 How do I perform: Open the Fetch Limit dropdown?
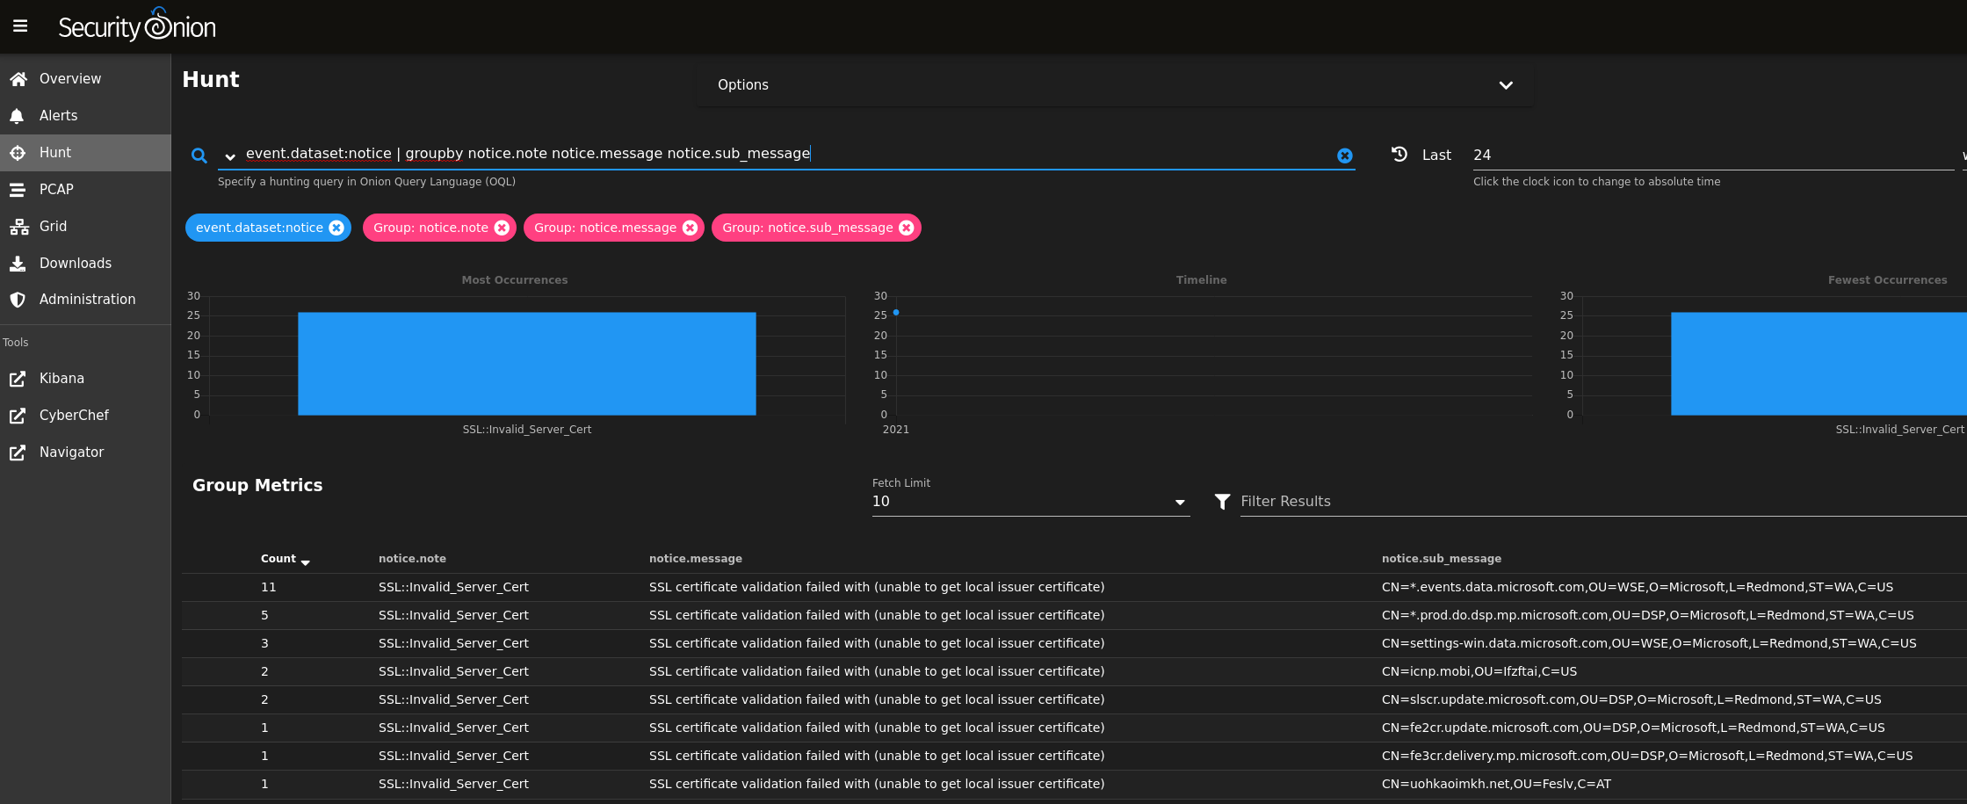click(x=1031, y=502)
